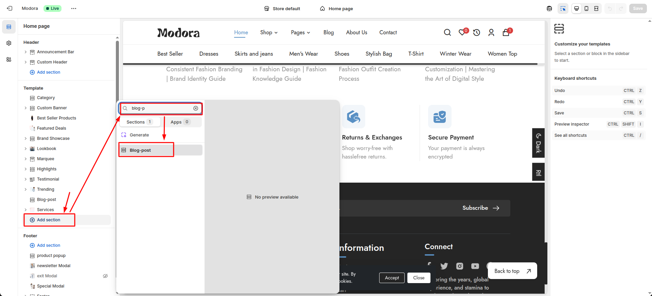The image size is (652, 296).
Task: Click the inspector selection toggle icon
Action: point(563,8)
